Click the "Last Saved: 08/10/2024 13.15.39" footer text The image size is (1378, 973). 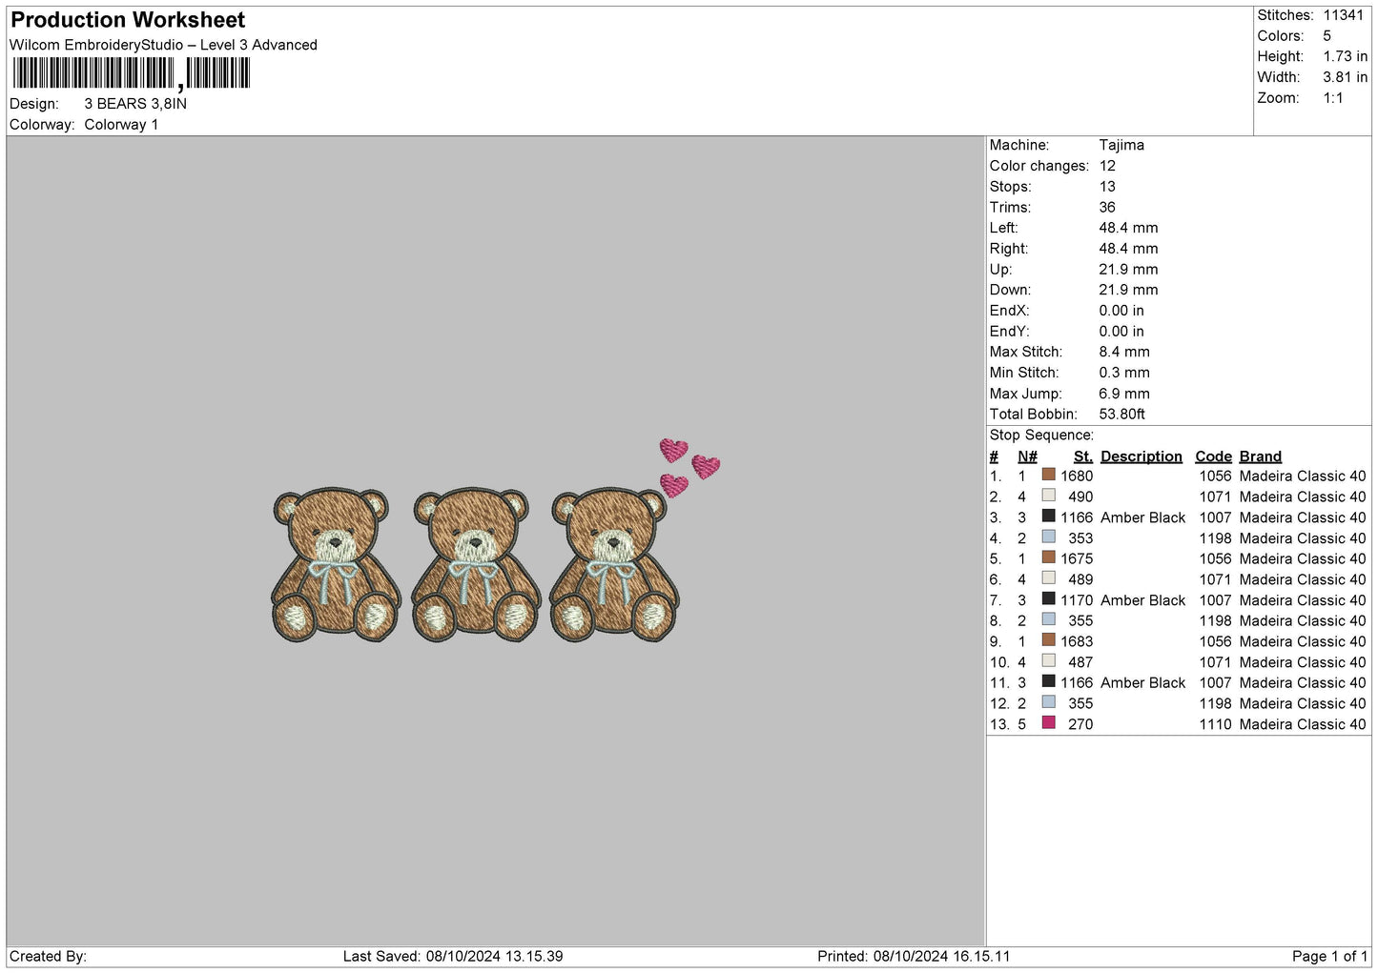pyautogui.click(x=453, y=956)
